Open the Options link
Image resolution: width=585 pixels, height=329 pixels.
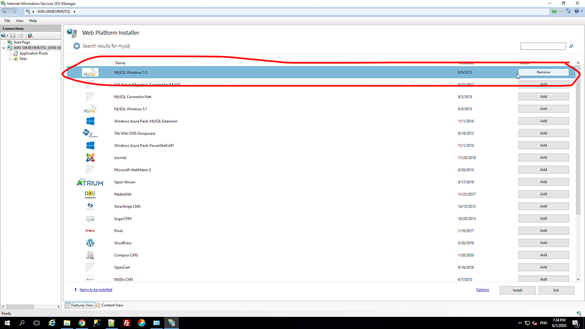(483, 290)
